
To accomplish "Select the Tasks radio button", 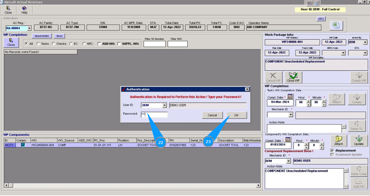I will click(38, 44).
